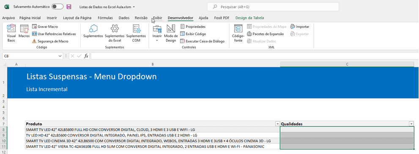Open Suplementos do Excel
Screen dimensions: 419x154
tap(115, 33)
